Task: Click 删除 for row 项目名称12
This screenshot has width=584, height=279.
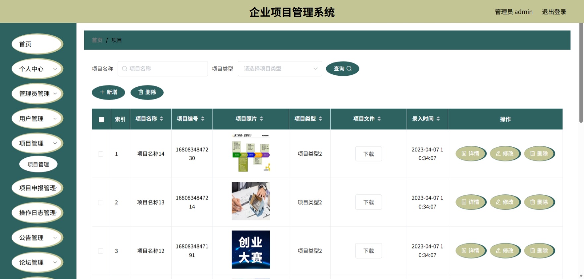Action: (539, 251)
